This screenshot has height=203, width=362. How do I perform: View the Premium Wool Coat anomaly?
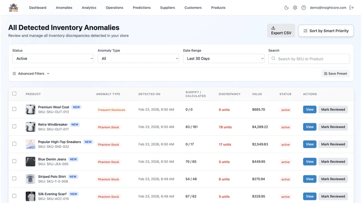[310, 110]
